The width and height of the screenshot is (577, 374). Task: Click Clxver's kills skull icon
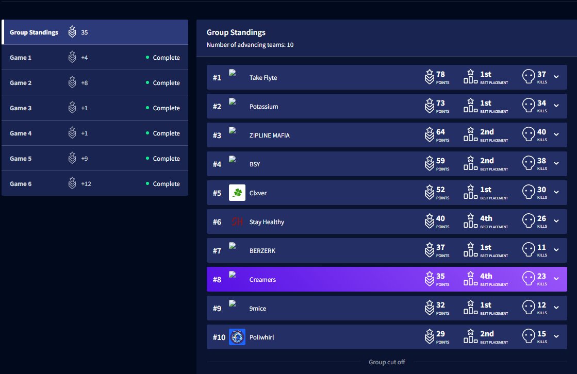point(529,192)
